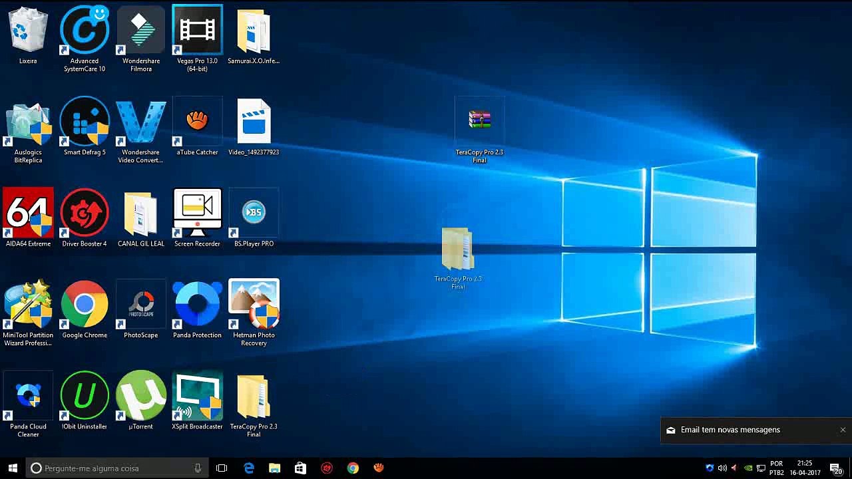Click the AIDA64 Extreme desktop shortcut

pyautogui.click(x=28, y=218)
